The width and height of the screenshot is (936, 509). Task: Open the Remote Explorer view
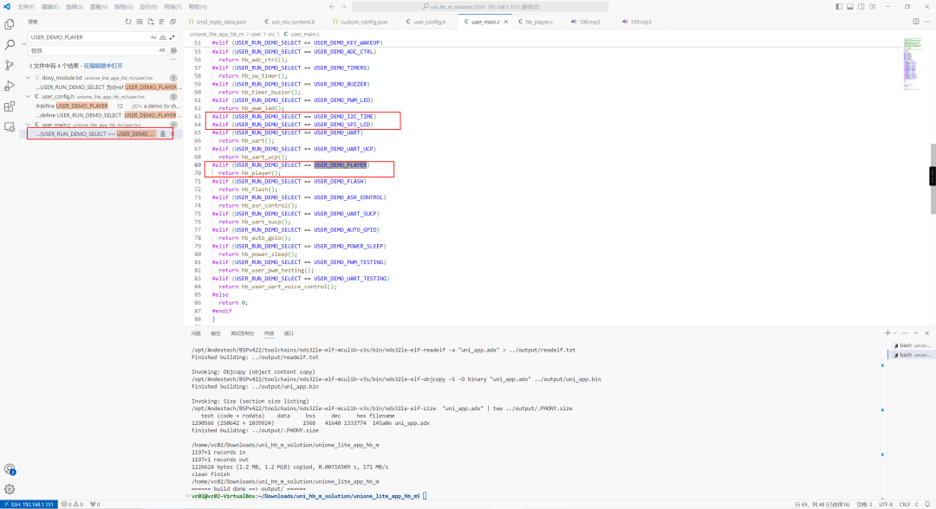pyautogui.click(x=10, y=127)
